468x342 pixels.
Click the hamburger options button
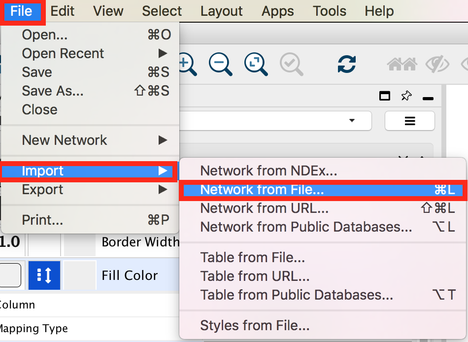(x=409, y=121)
